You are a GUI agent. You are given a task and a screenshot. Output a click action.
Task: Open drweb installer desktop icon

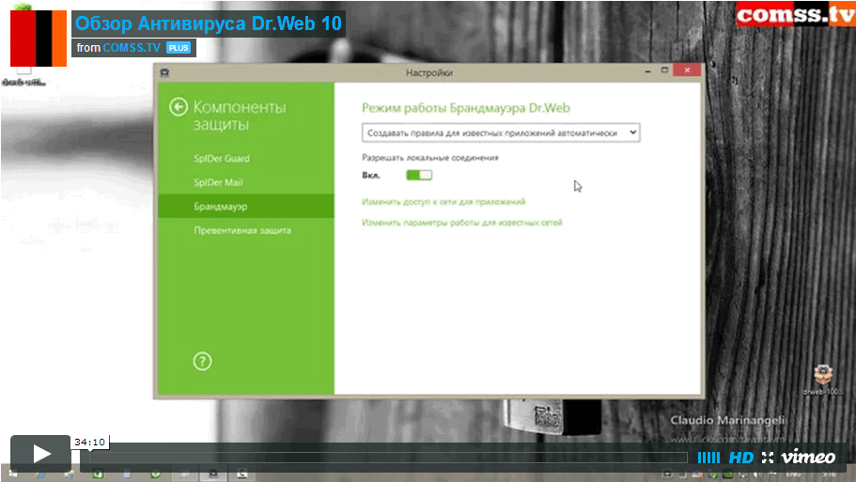pyautogui.click(x=822, y=378)
